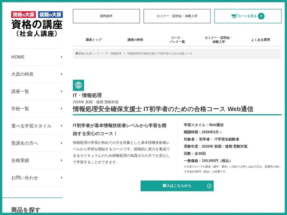Viewport: 287px width, 215px height.
Task: Click 学習スタイル：Web通信 text
Action: coord(203,125)
